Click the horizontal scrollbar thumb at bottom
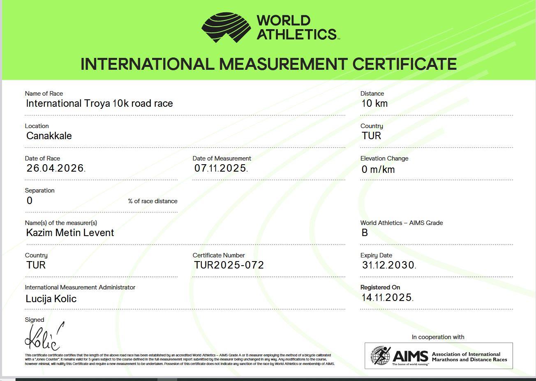The image size is (536, 381). pos(167,379)
